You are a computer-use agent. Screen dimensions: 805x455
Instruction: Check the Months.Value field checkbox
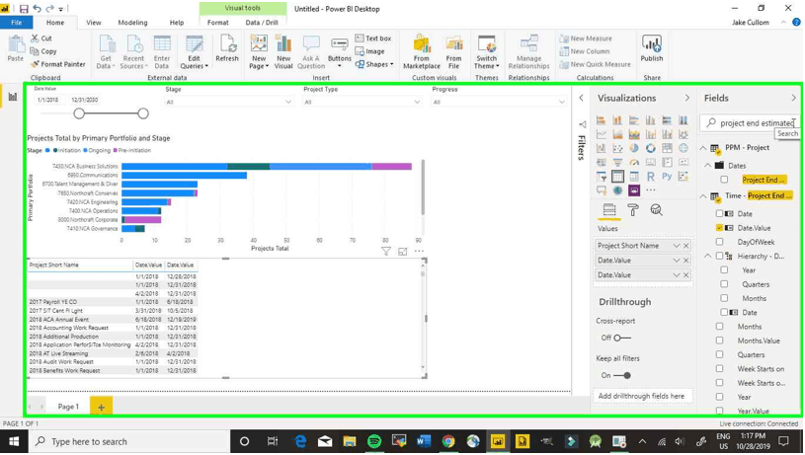pos(719,341)
